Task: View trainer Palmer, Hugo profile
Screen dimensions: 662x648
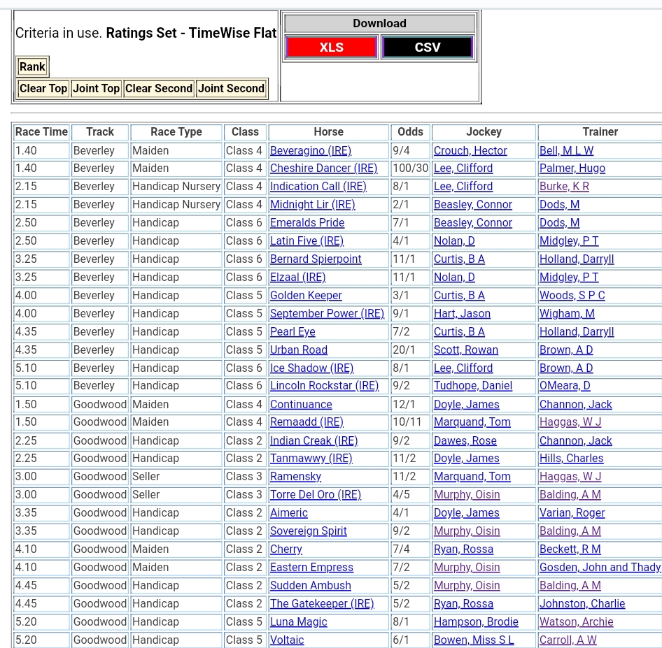Action: coord(572,168)
